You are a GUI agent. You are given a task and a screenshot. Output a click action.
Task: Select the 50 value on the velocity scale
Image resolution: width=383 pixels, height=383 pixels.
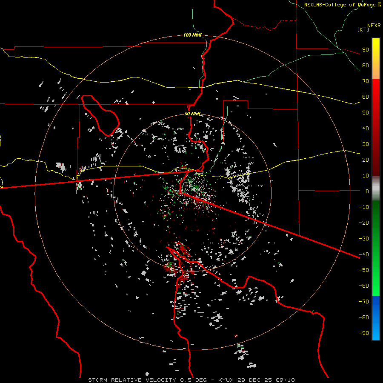coord(366,113)
